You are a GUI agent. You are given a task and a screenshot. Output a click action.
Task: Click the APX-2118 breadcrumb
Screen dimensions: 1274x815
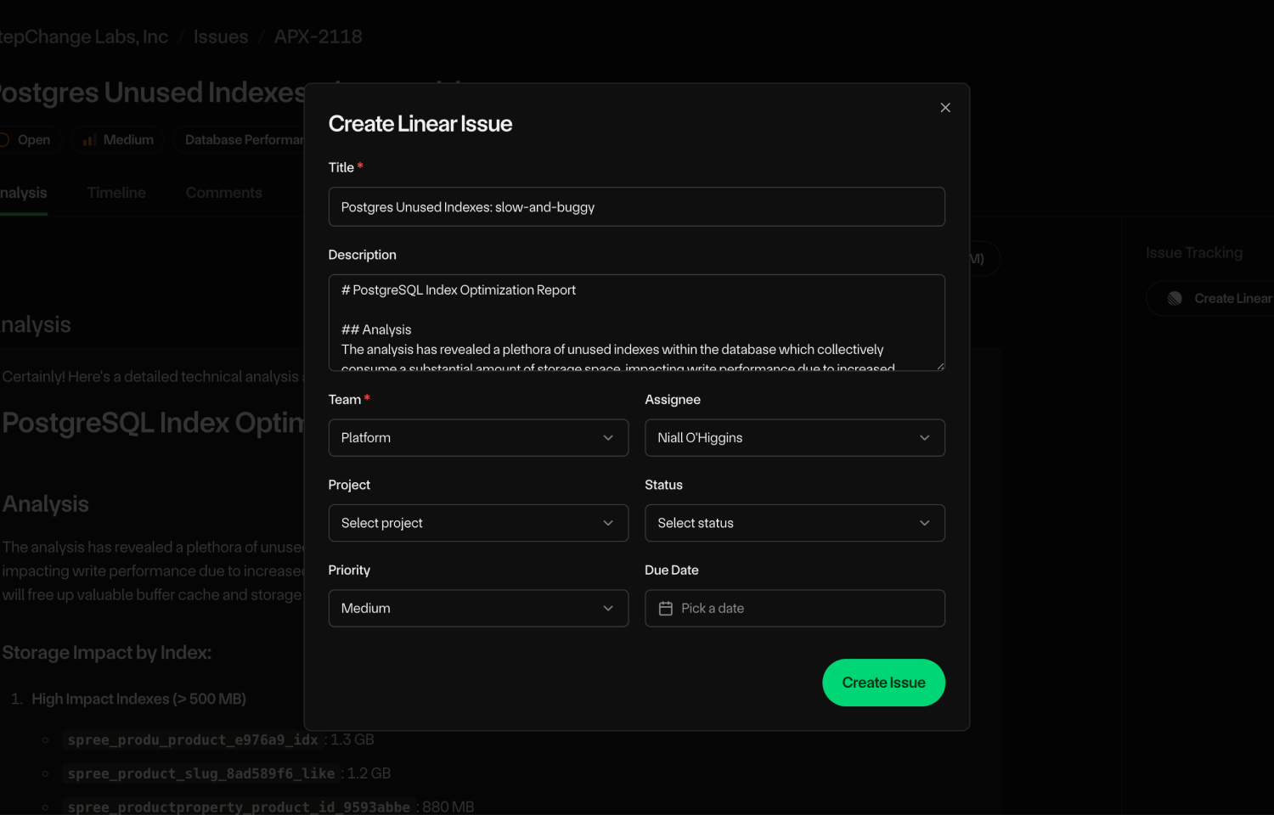pos(318,37)
